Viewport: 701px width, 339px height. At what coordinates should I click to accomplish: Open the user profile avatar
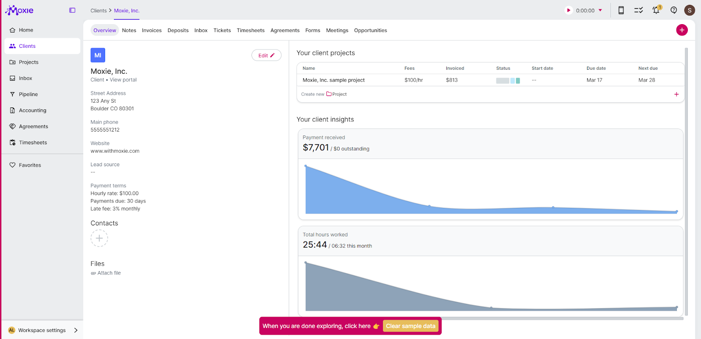pos(690,10)
